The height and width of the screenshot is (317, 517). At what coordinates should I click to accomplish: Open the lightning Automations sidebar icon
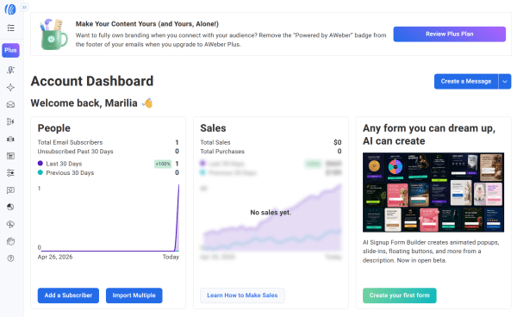10,121
